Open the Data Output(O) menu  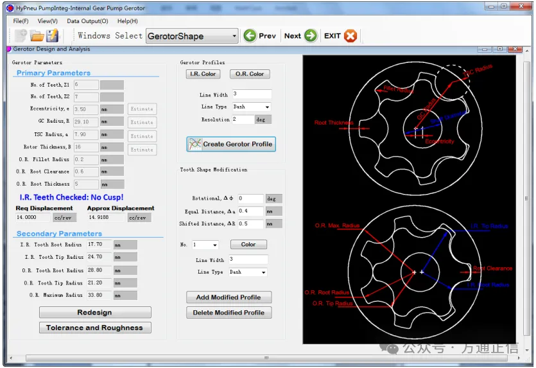(x=87, y=21)
